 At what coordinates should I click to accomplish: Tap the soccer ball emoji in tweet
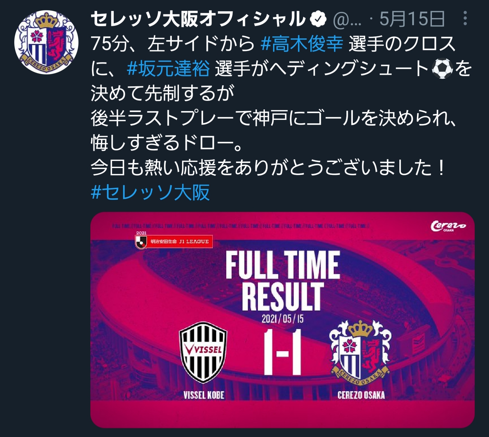click(442, 69)
